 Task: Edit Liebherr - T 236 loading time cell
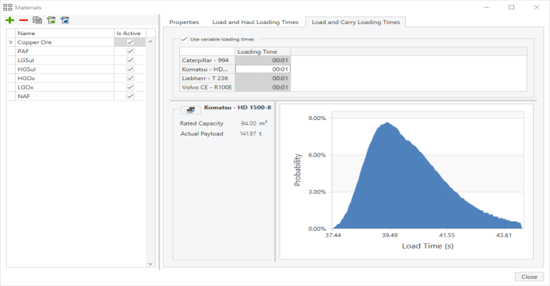click(263, 78)
